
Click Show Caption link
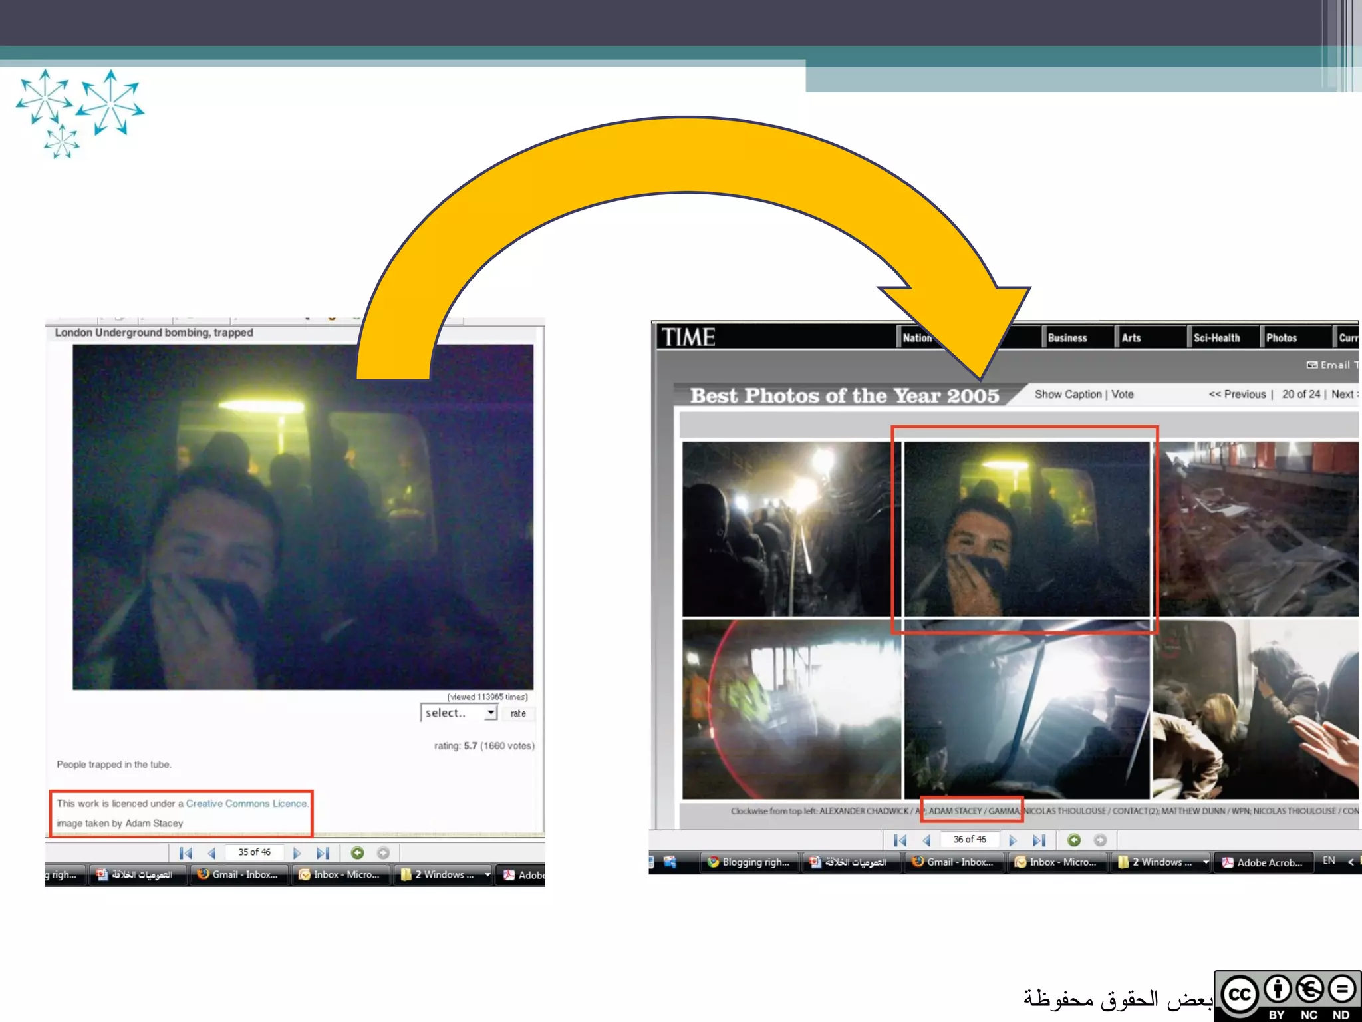[1067, 394]
